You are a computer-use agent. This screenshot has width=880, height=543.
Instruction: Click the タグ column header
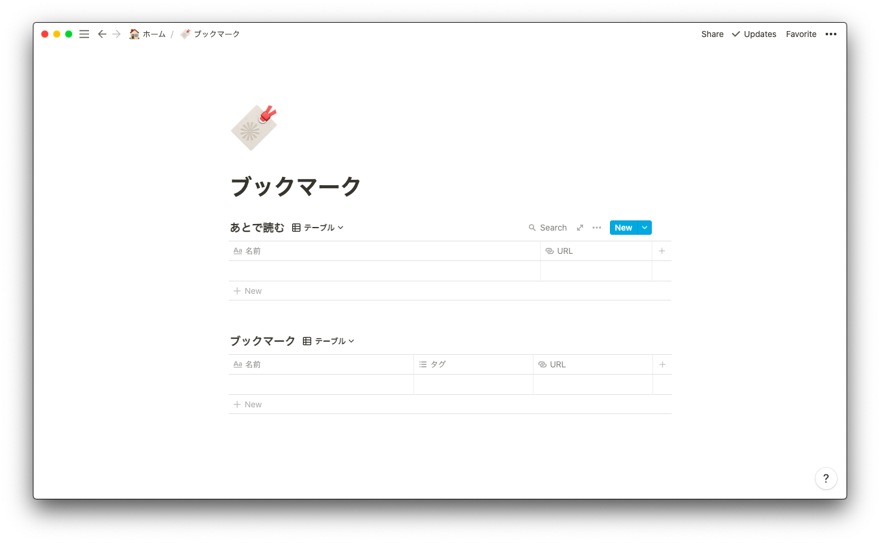[473, 364]
